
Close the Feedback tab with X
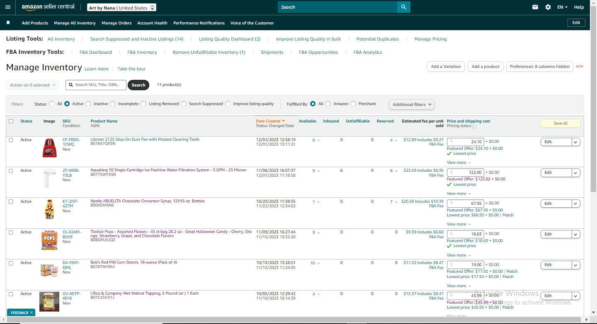point(32,313)
